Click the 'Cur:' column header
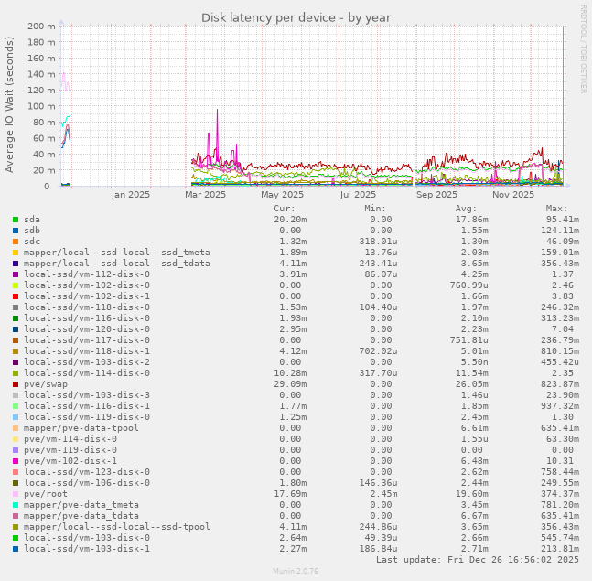Screen dimensions: 592x581 click(x=285, y=209)
